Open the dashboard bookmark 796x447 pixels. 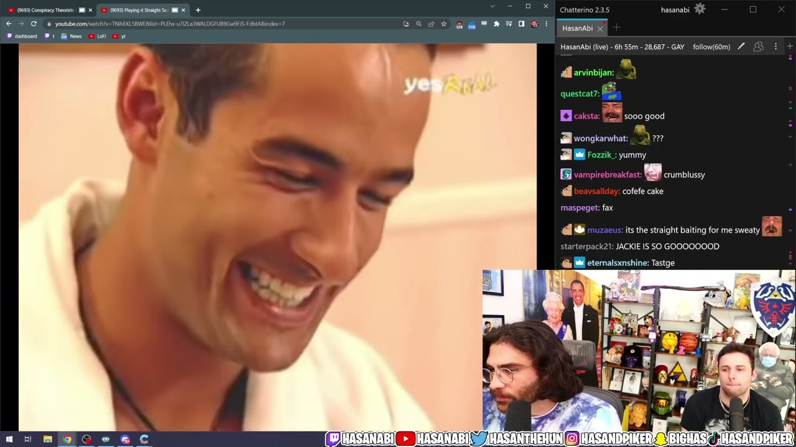pos(22,36)
